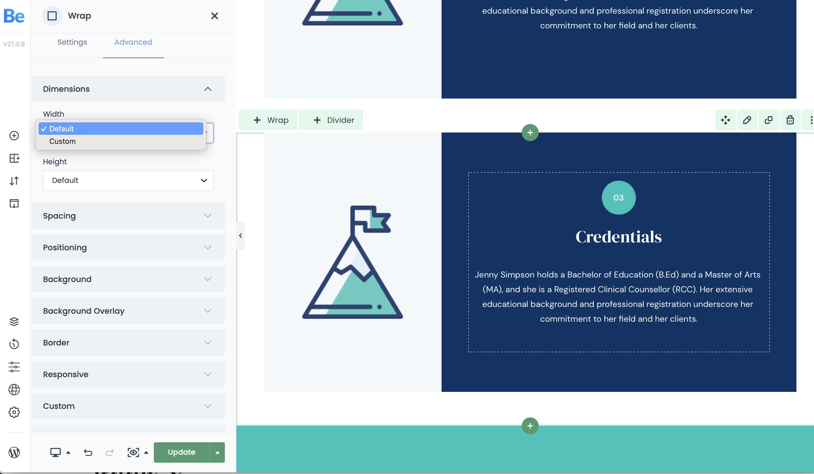Click the Revisions history icon in sidebar

15,344
